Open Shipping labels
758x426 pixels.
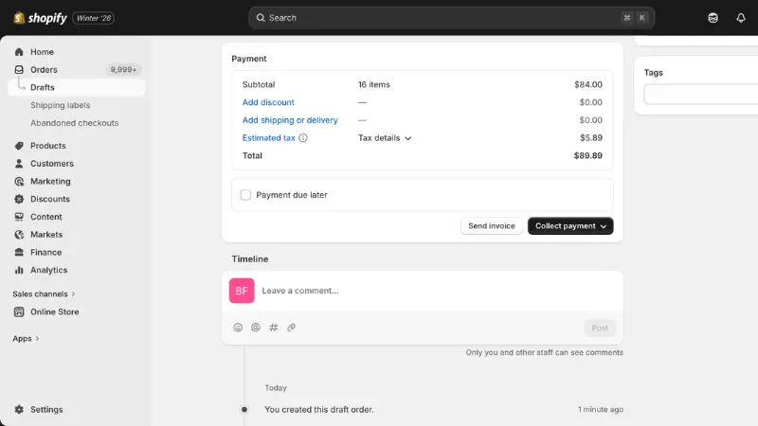click(61, 105)
